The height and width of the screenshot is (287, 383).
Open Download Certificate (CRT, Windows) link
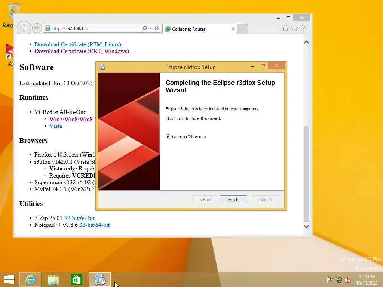(82, 51)
